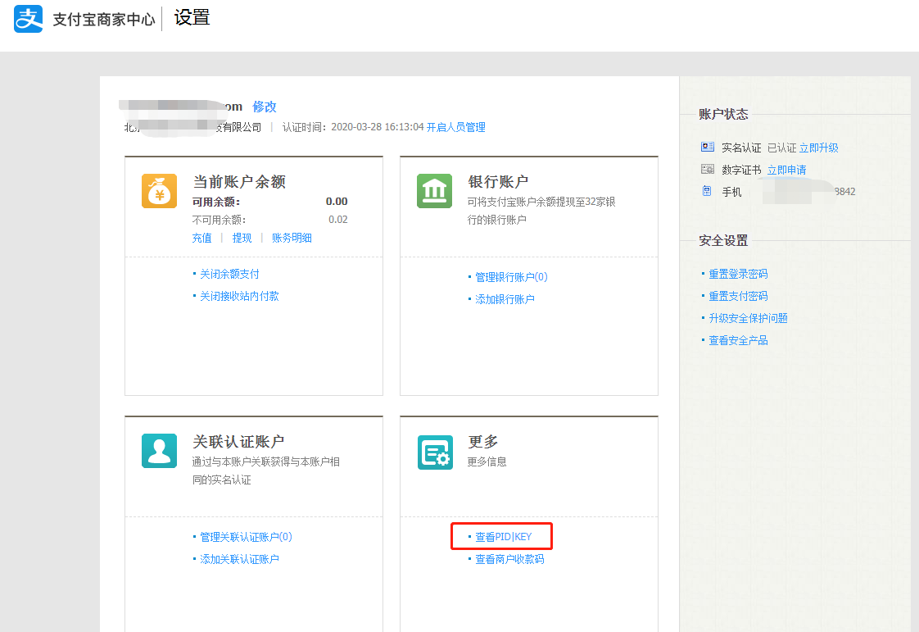Click 关闭余额支付 to disable balance payment
Image resolution: width=919 pixels, height=632 pixels.
point(229,274)
